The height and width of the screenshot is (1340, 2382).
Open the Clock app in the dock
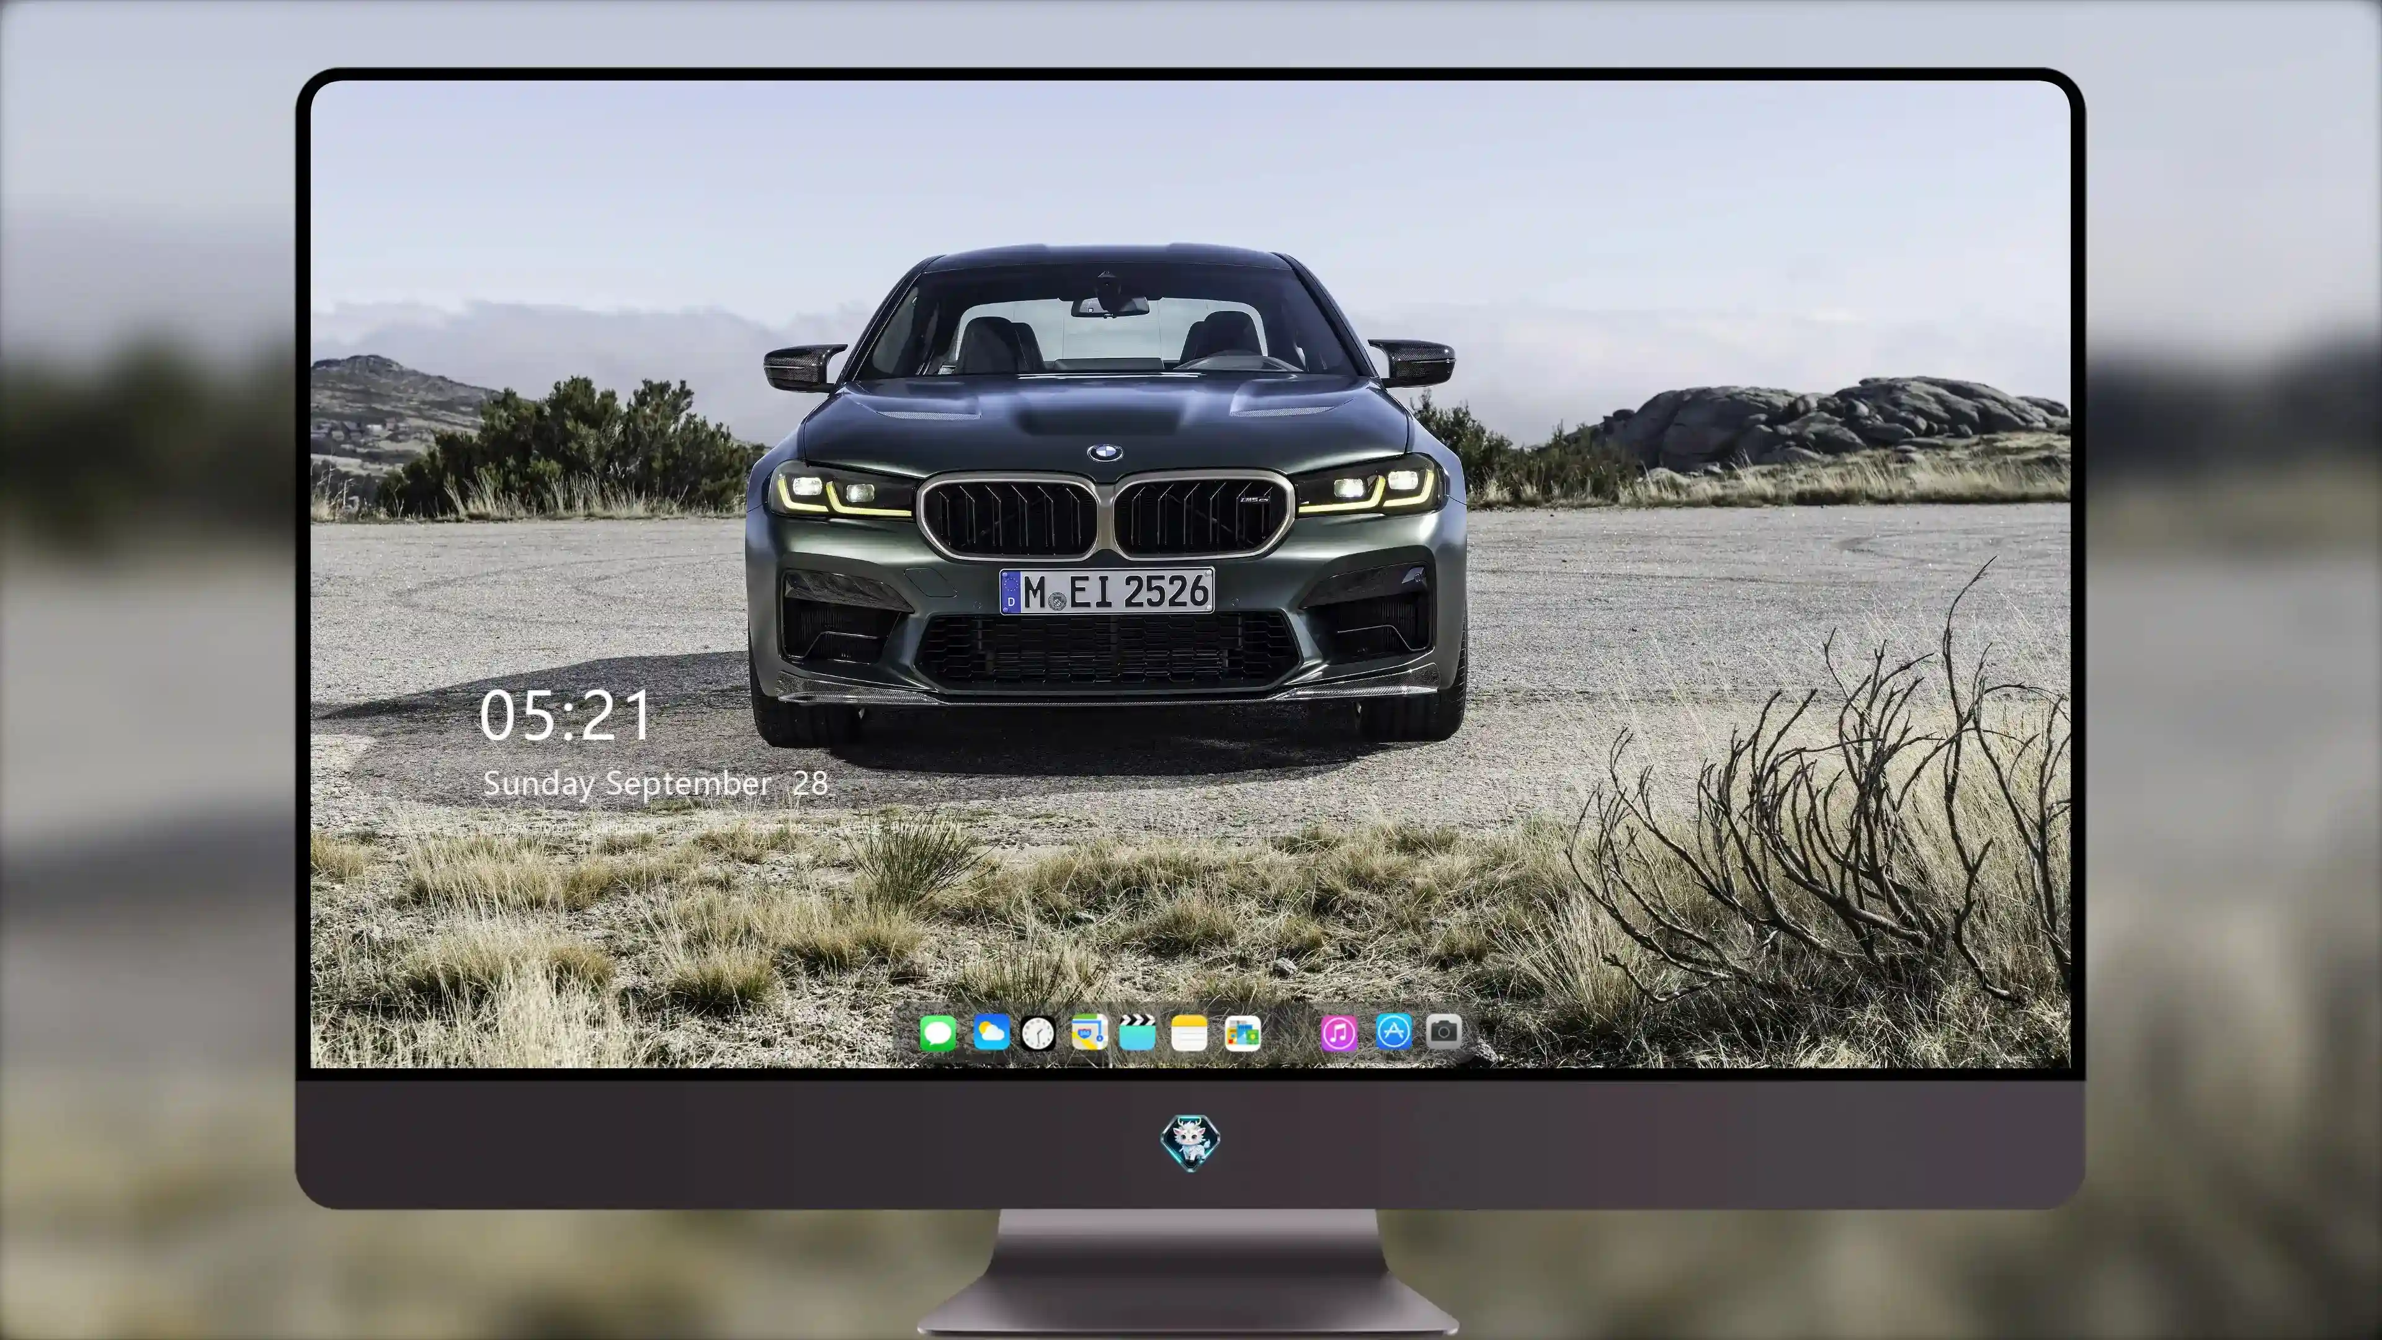(x=1038, y=1033)
